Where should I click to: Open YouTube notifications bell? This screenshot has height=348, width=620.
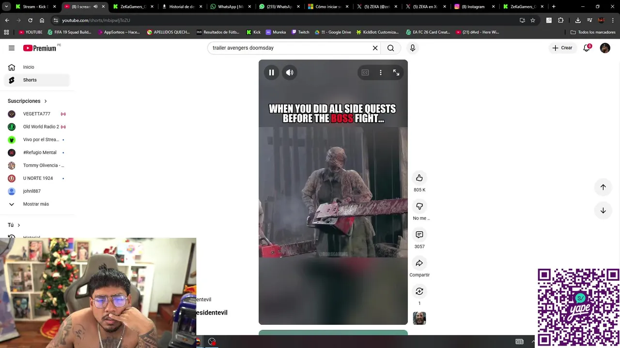[587, 48]
